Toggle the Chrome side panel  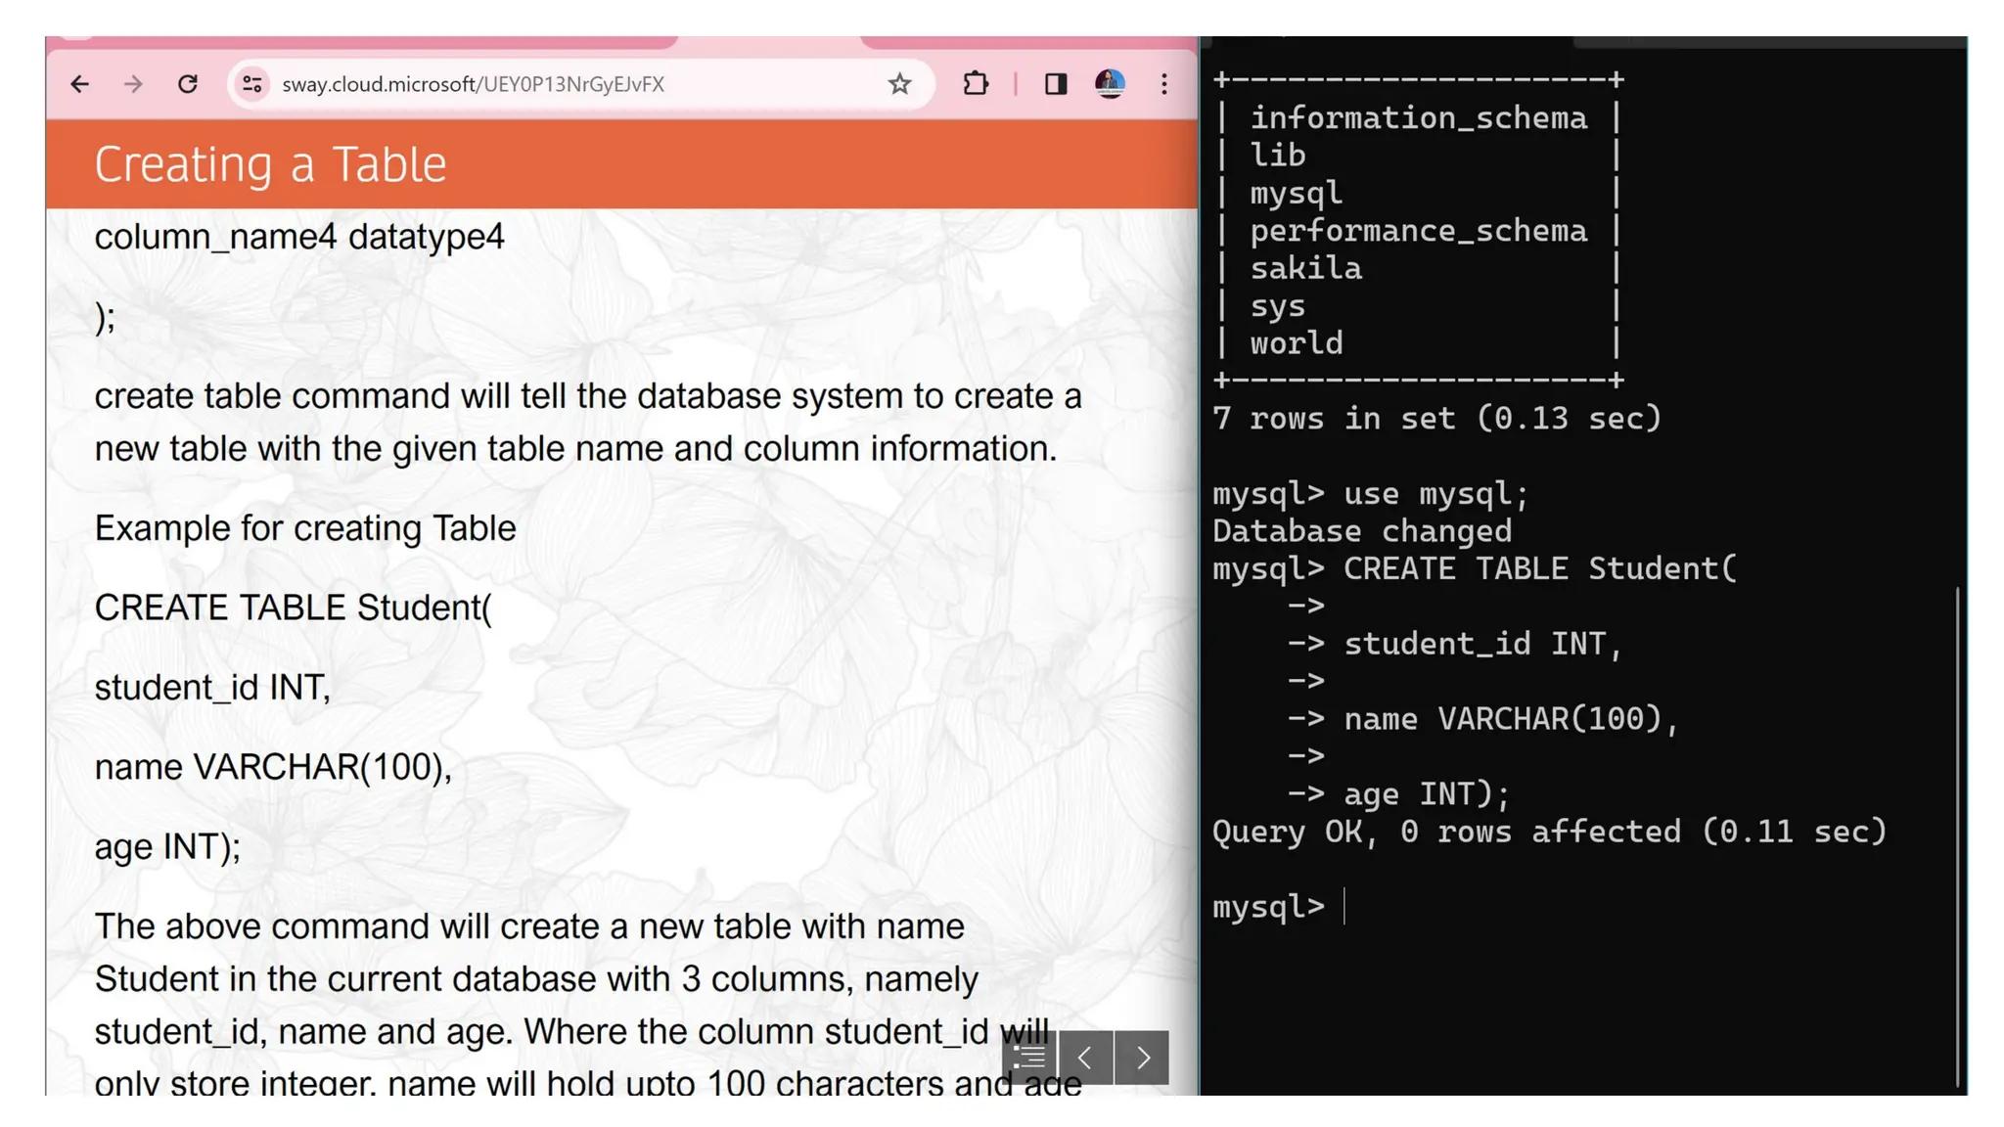(1055, 84)
